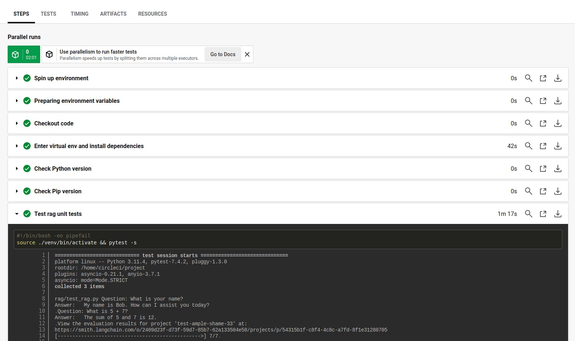575x341 pixels.
Task: Switch to the TESTS tab
Action: pyautogui.click(x=48, y=14)
